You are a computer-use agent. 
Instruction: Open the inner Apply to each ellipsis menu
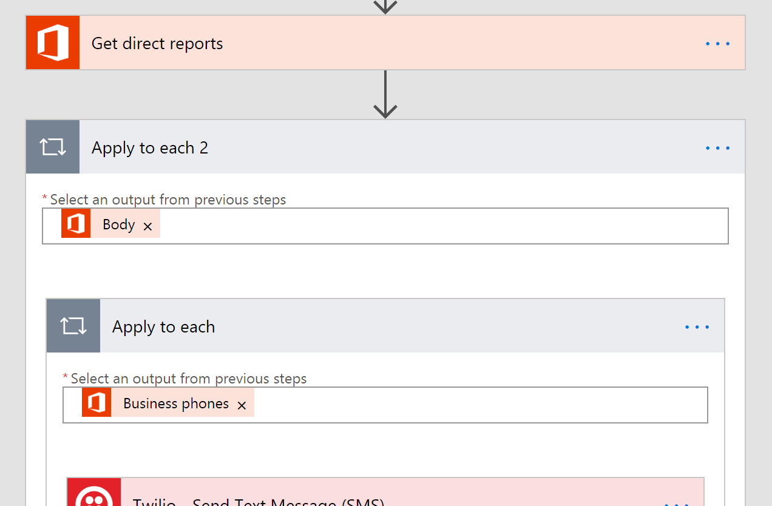[697, 327]
